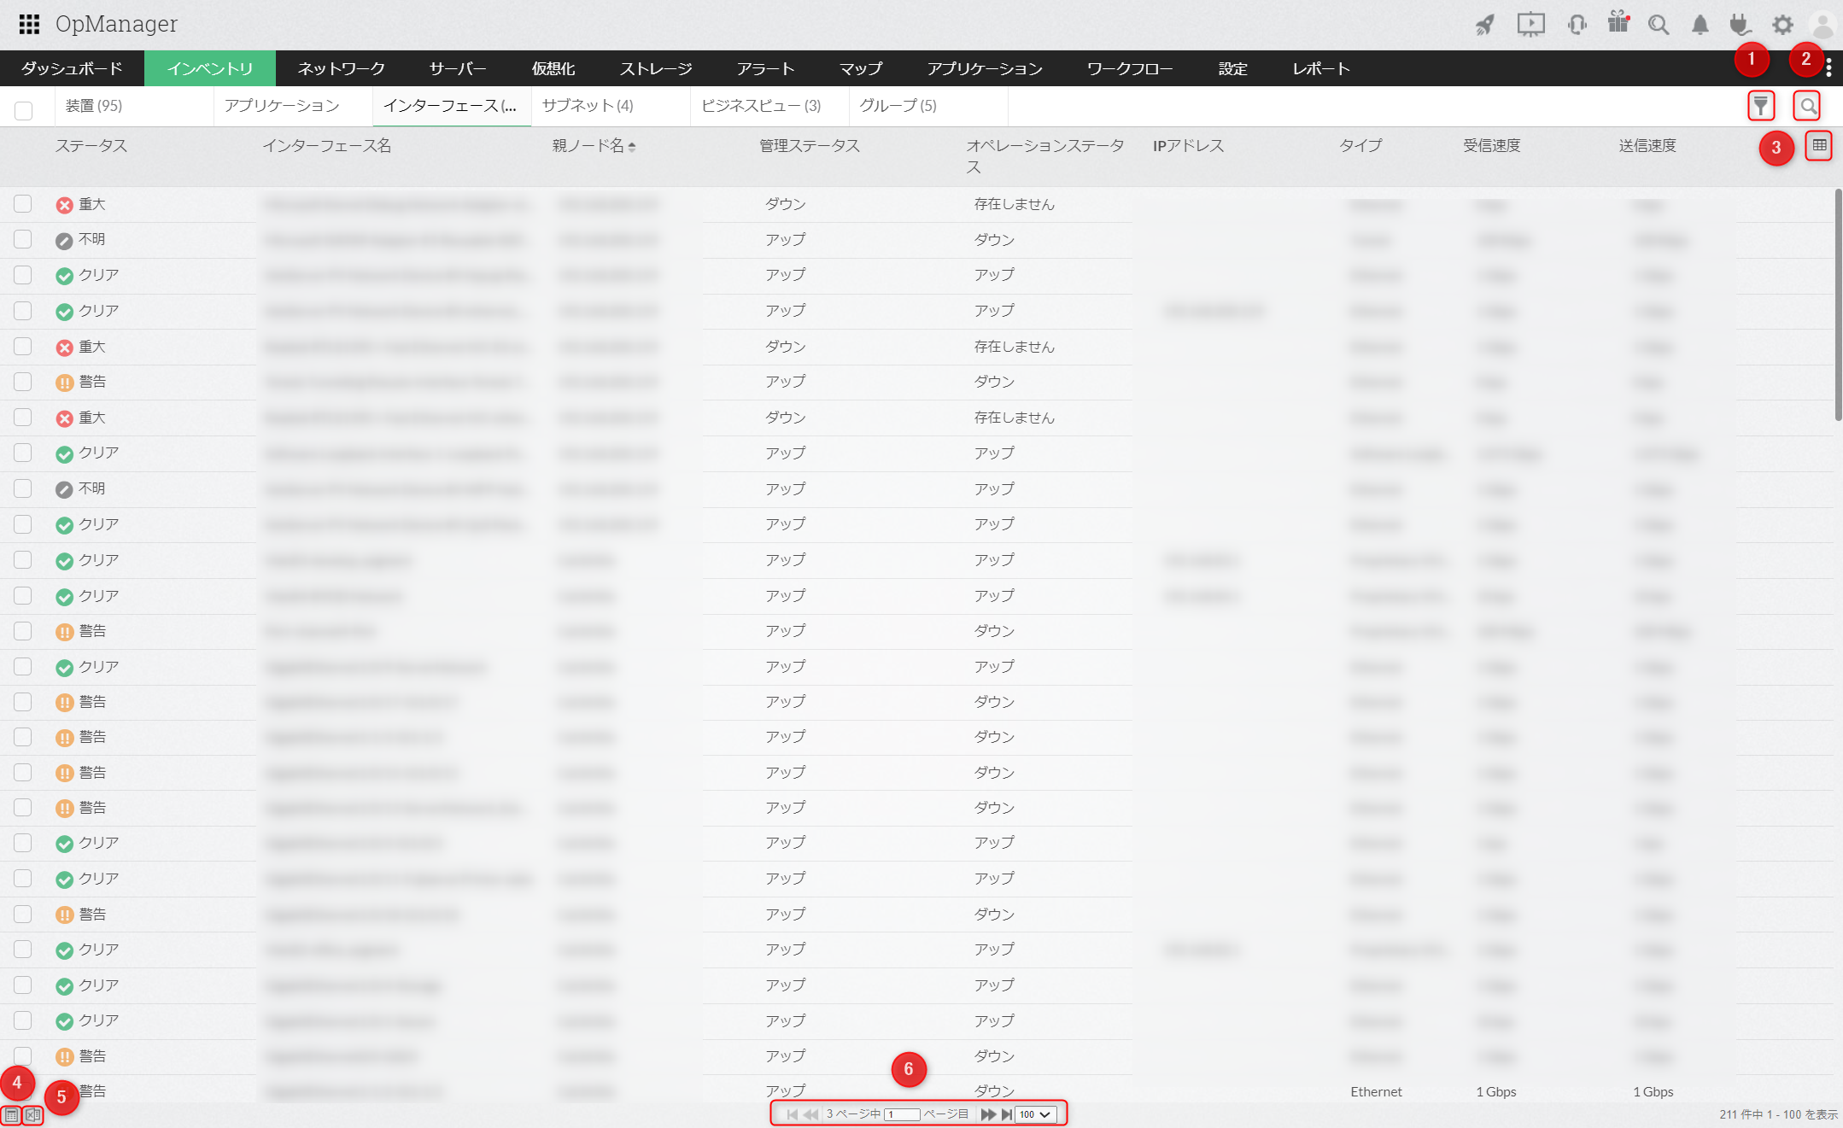The width and height of the screenshot is (1843, 1128).
Task: Go to the next page arrow
Action: [987, 1114]
